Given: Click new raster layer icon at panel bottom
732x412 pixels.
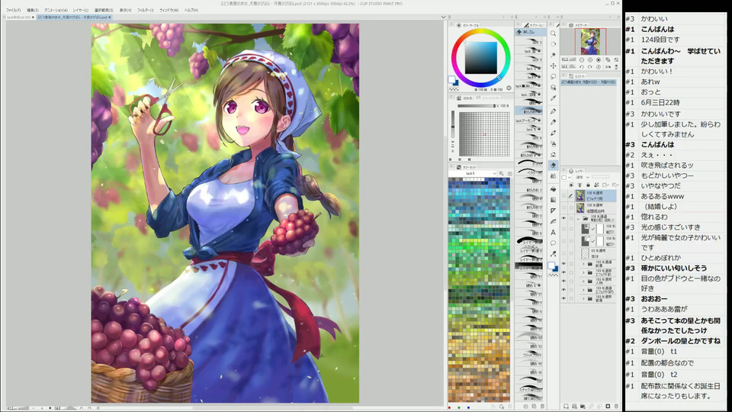Looking at the screenshot, I should (x=567, y=407).
